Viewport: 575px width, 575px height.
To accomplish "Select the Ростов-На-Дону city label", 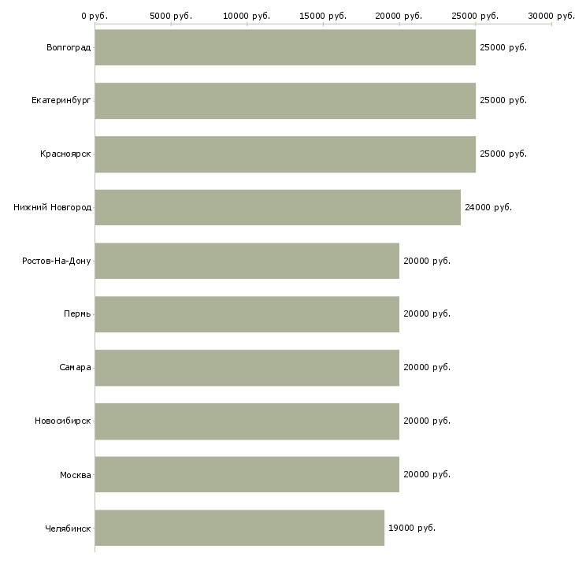I will click(x=57, y=261).
